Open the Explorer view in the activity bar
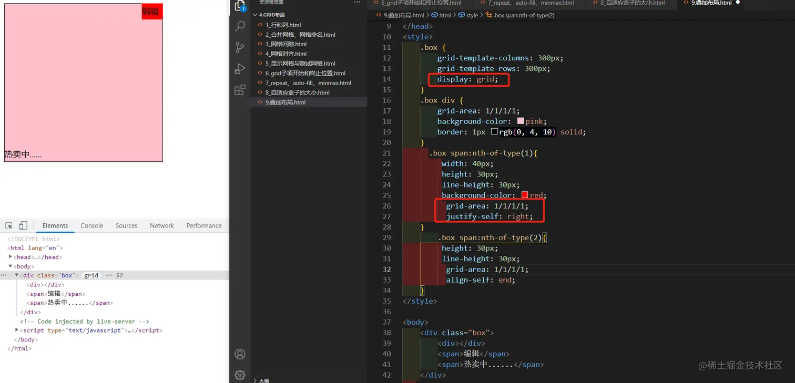Screen dimensions: 795x383 point(240,6)
